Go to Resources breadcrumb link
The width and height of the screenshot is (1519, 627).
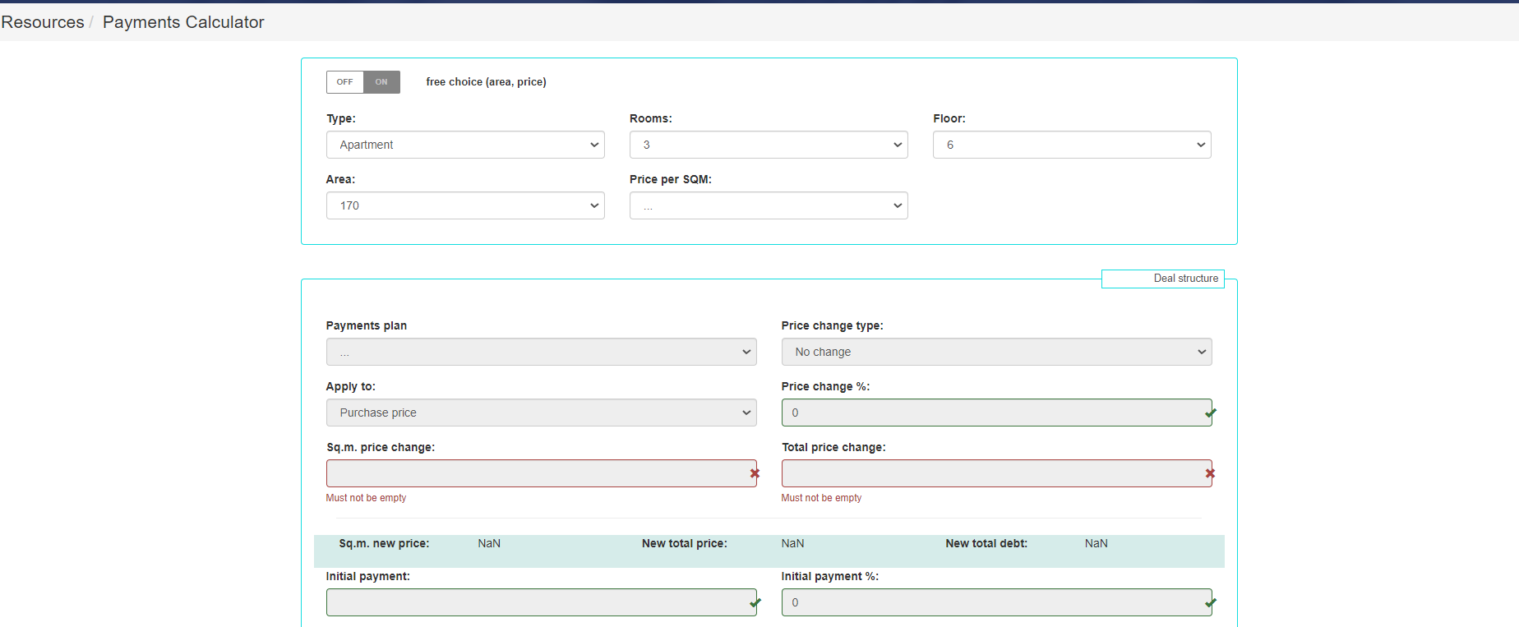[x=43, y=22]
